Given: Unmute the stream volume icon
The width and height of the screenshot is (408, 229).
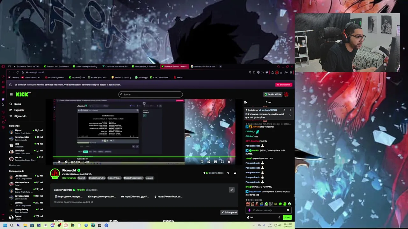Looking at the screenshot, I should (66, 162).
